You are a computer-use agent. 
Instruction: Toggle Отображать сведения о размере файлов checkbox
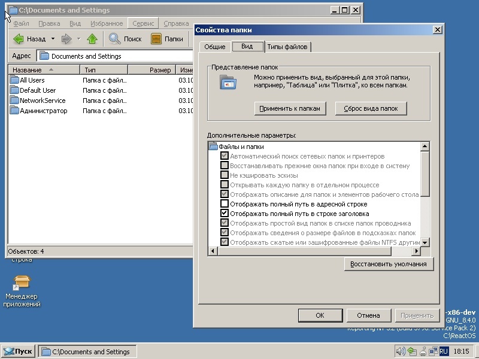pos(224,232)
